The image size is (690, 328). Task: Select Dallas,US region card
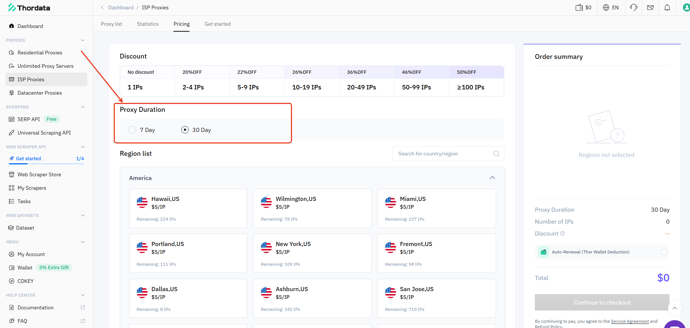(x=188, y=298)
